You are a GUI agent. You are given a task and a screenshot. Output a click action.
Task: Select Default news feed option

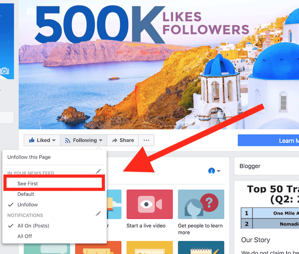pyautogui.click(x=26, y=194)
